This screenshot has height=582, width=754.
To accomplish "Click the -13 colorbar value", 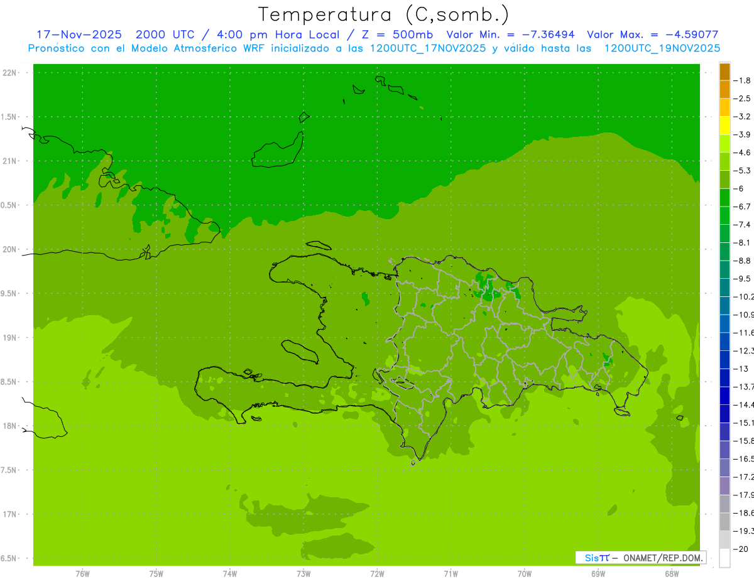I will [741, 369].
